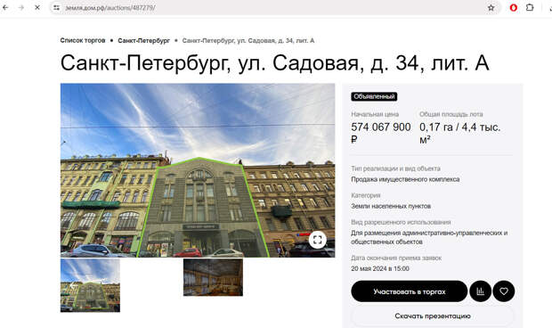Open site information icon in address bar
This screenshot has height=328, width=552.
coord(56,7)
